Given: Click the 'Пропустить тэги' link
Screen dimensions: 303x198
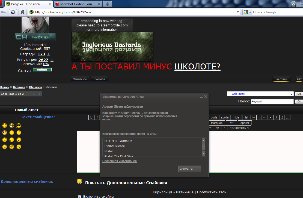Looking at the screenshot, I should click(x=212, y=192).
